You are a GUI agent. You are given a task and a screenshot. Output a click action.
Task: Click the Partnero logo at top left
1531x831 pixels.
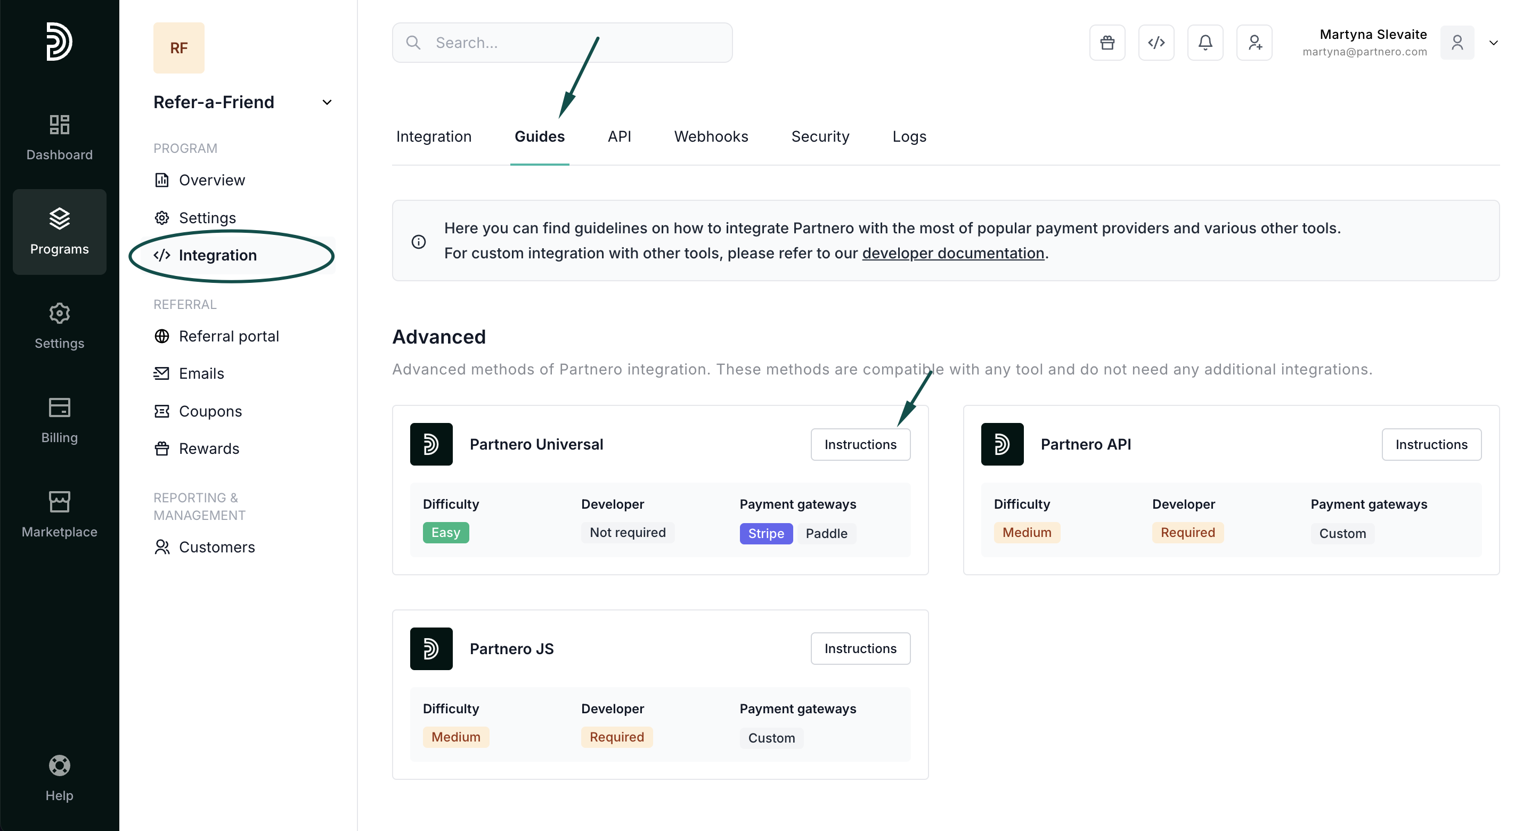tap(60, 41)
